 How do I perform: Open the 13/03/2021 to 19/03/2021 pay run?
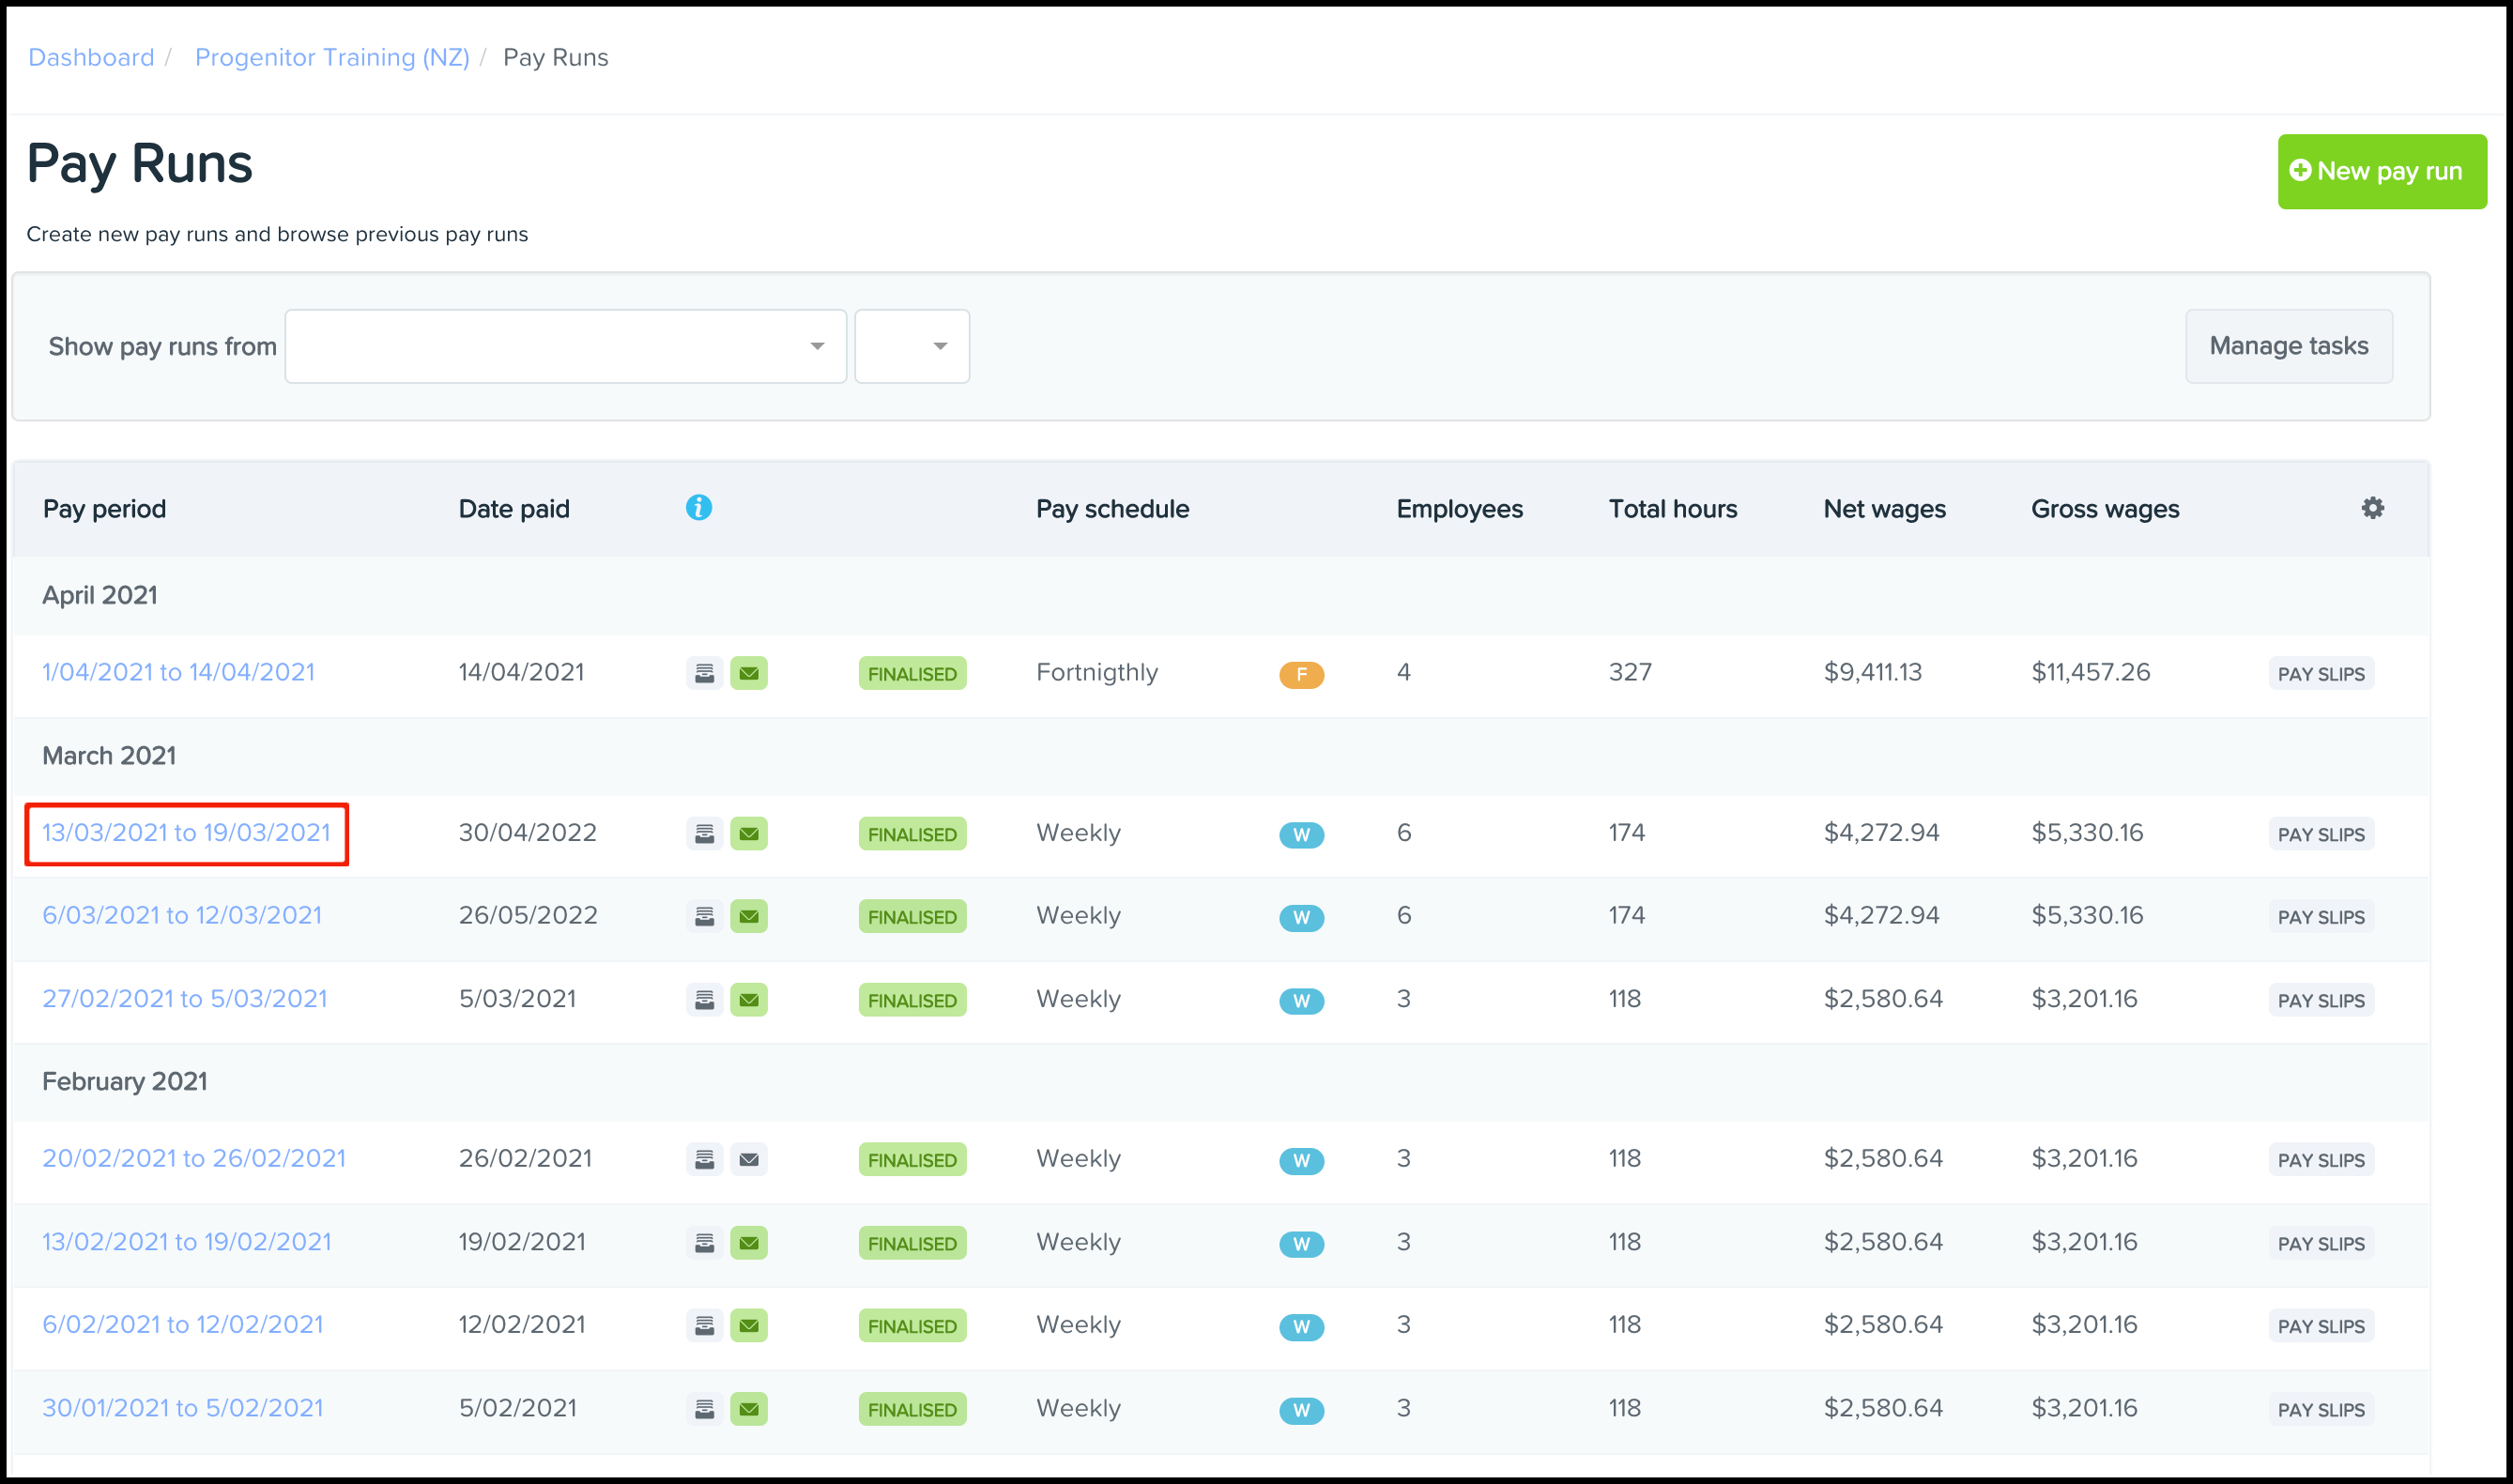(x=186, y=833)
